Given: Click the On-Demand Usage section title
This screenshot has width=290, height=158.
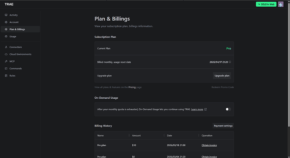Looking at the screenshot, I should pos(106,97).
